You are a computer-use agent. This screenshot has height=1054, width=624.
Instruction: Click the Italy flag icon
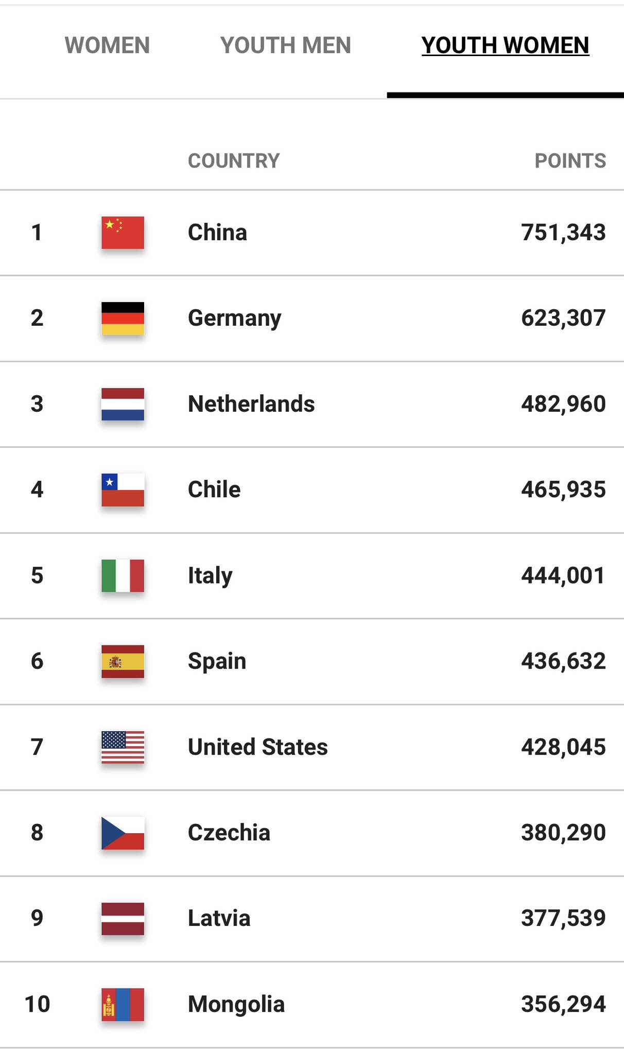pos(123,575)
